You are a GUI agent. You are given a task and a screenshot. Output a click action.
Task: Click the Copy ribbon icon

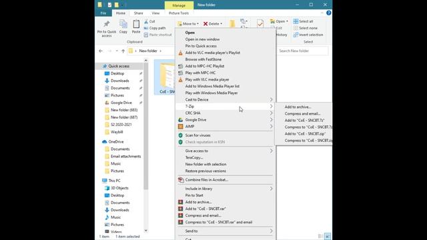click(123, 27)
